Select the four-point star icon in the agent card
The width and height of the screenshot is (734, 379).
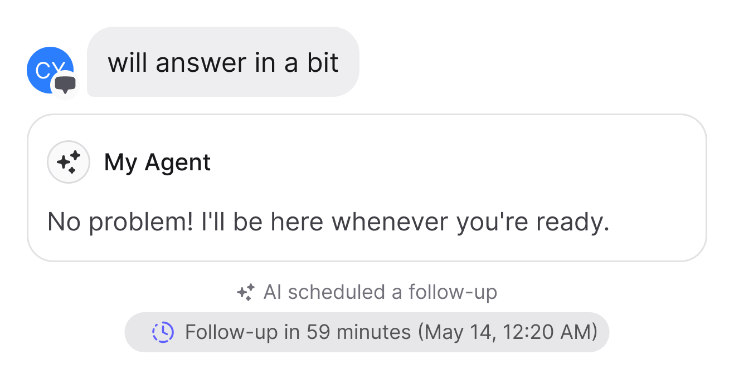68,162
